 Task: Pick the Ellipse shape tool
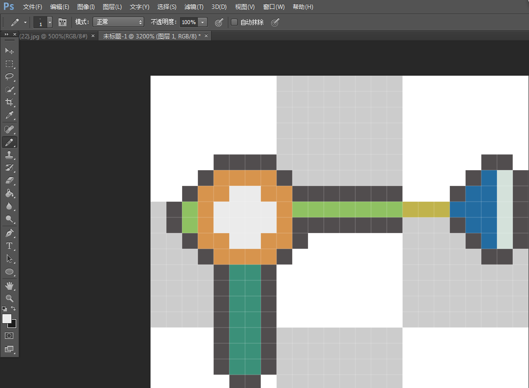click(x=9, y=272)
